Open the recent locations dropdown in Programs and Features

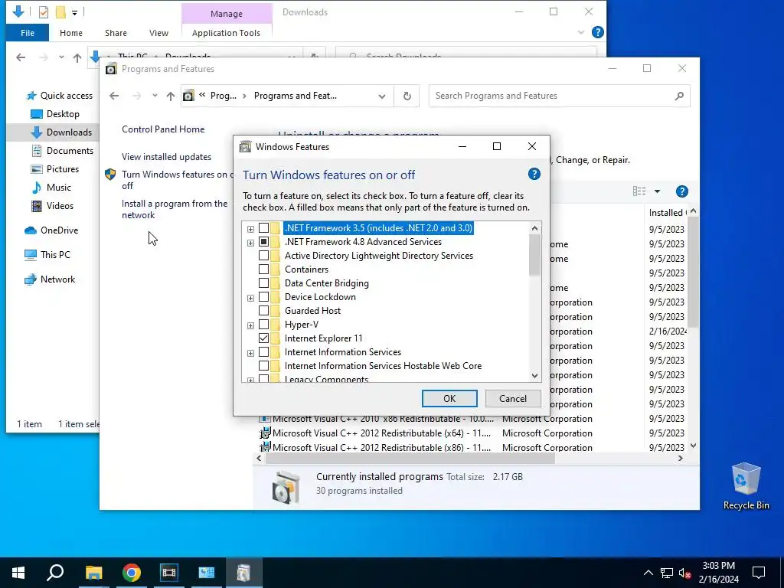155,96
